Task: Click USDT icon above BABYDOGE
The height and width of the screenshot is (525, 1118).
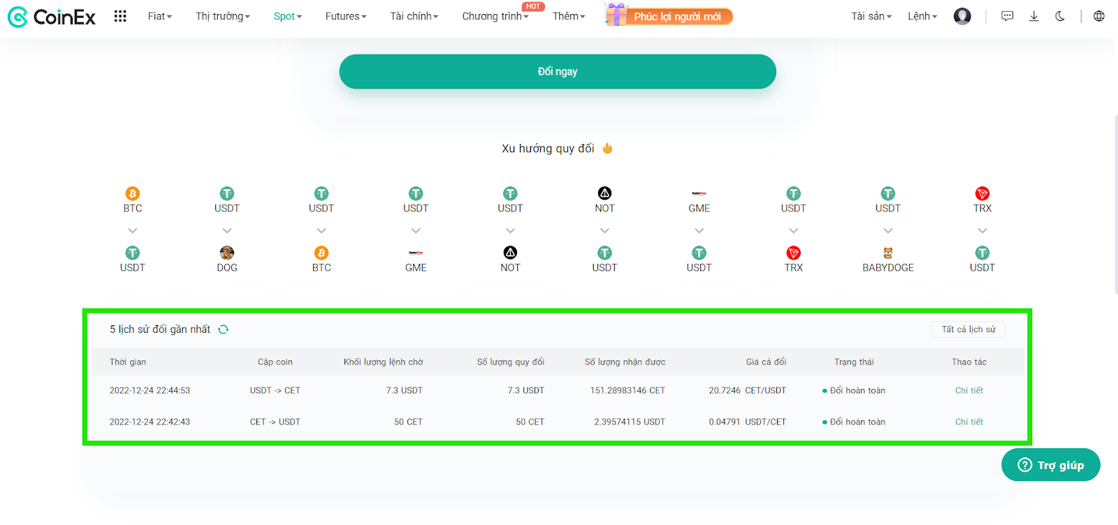Action: [x=888, y=193]
